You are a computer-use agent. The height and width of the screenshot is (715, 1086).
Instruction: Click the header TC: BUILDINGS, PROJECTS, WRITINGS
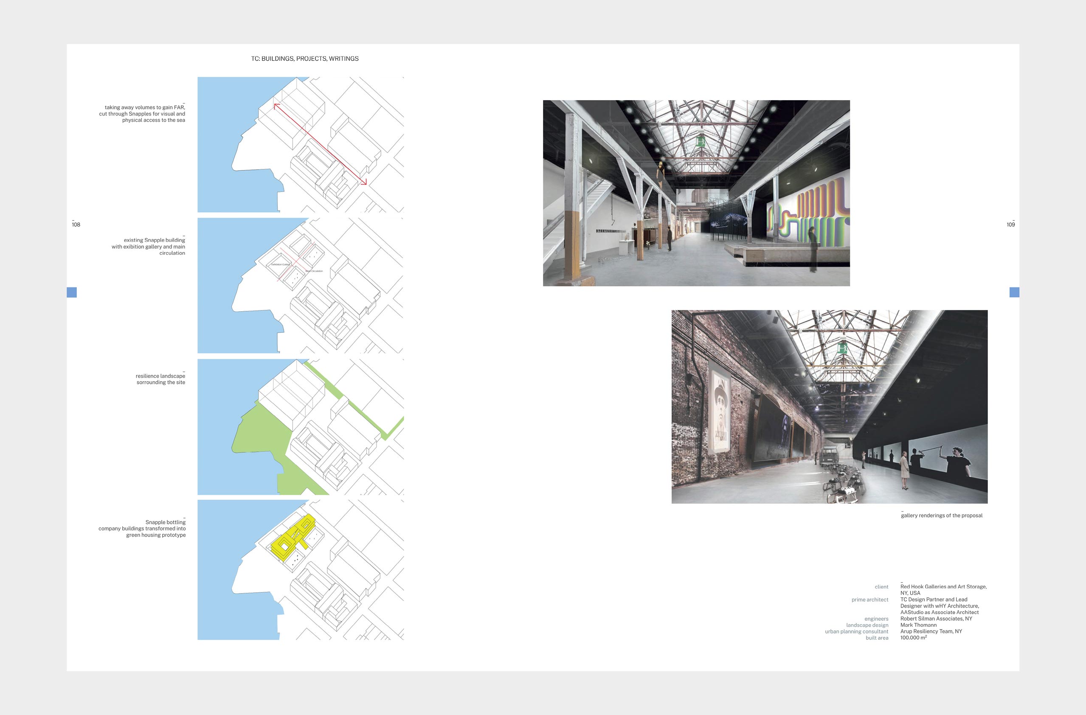click(304, 59)
